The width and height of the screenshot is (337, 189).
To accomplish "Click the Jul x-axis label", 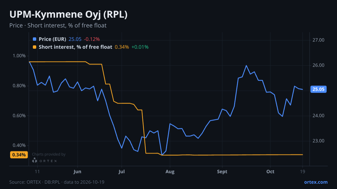I will coord(122,172).
